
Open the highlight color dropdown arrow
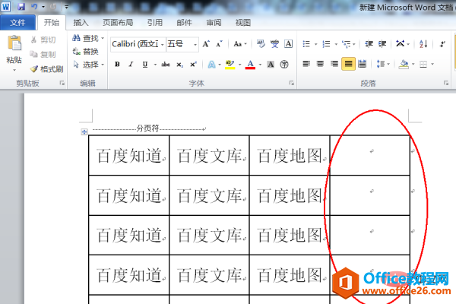coord(239,65)
